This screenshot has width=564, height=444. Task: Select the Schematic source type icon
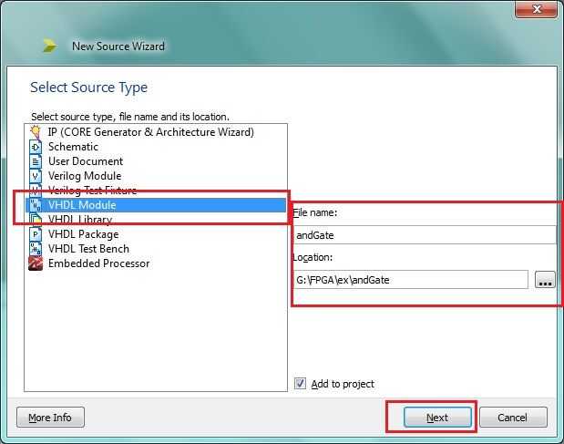point(36,147)
